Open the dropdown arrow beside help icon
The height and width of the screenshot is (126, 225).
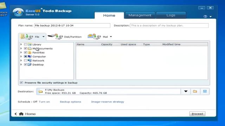click(x=211, y=16)
